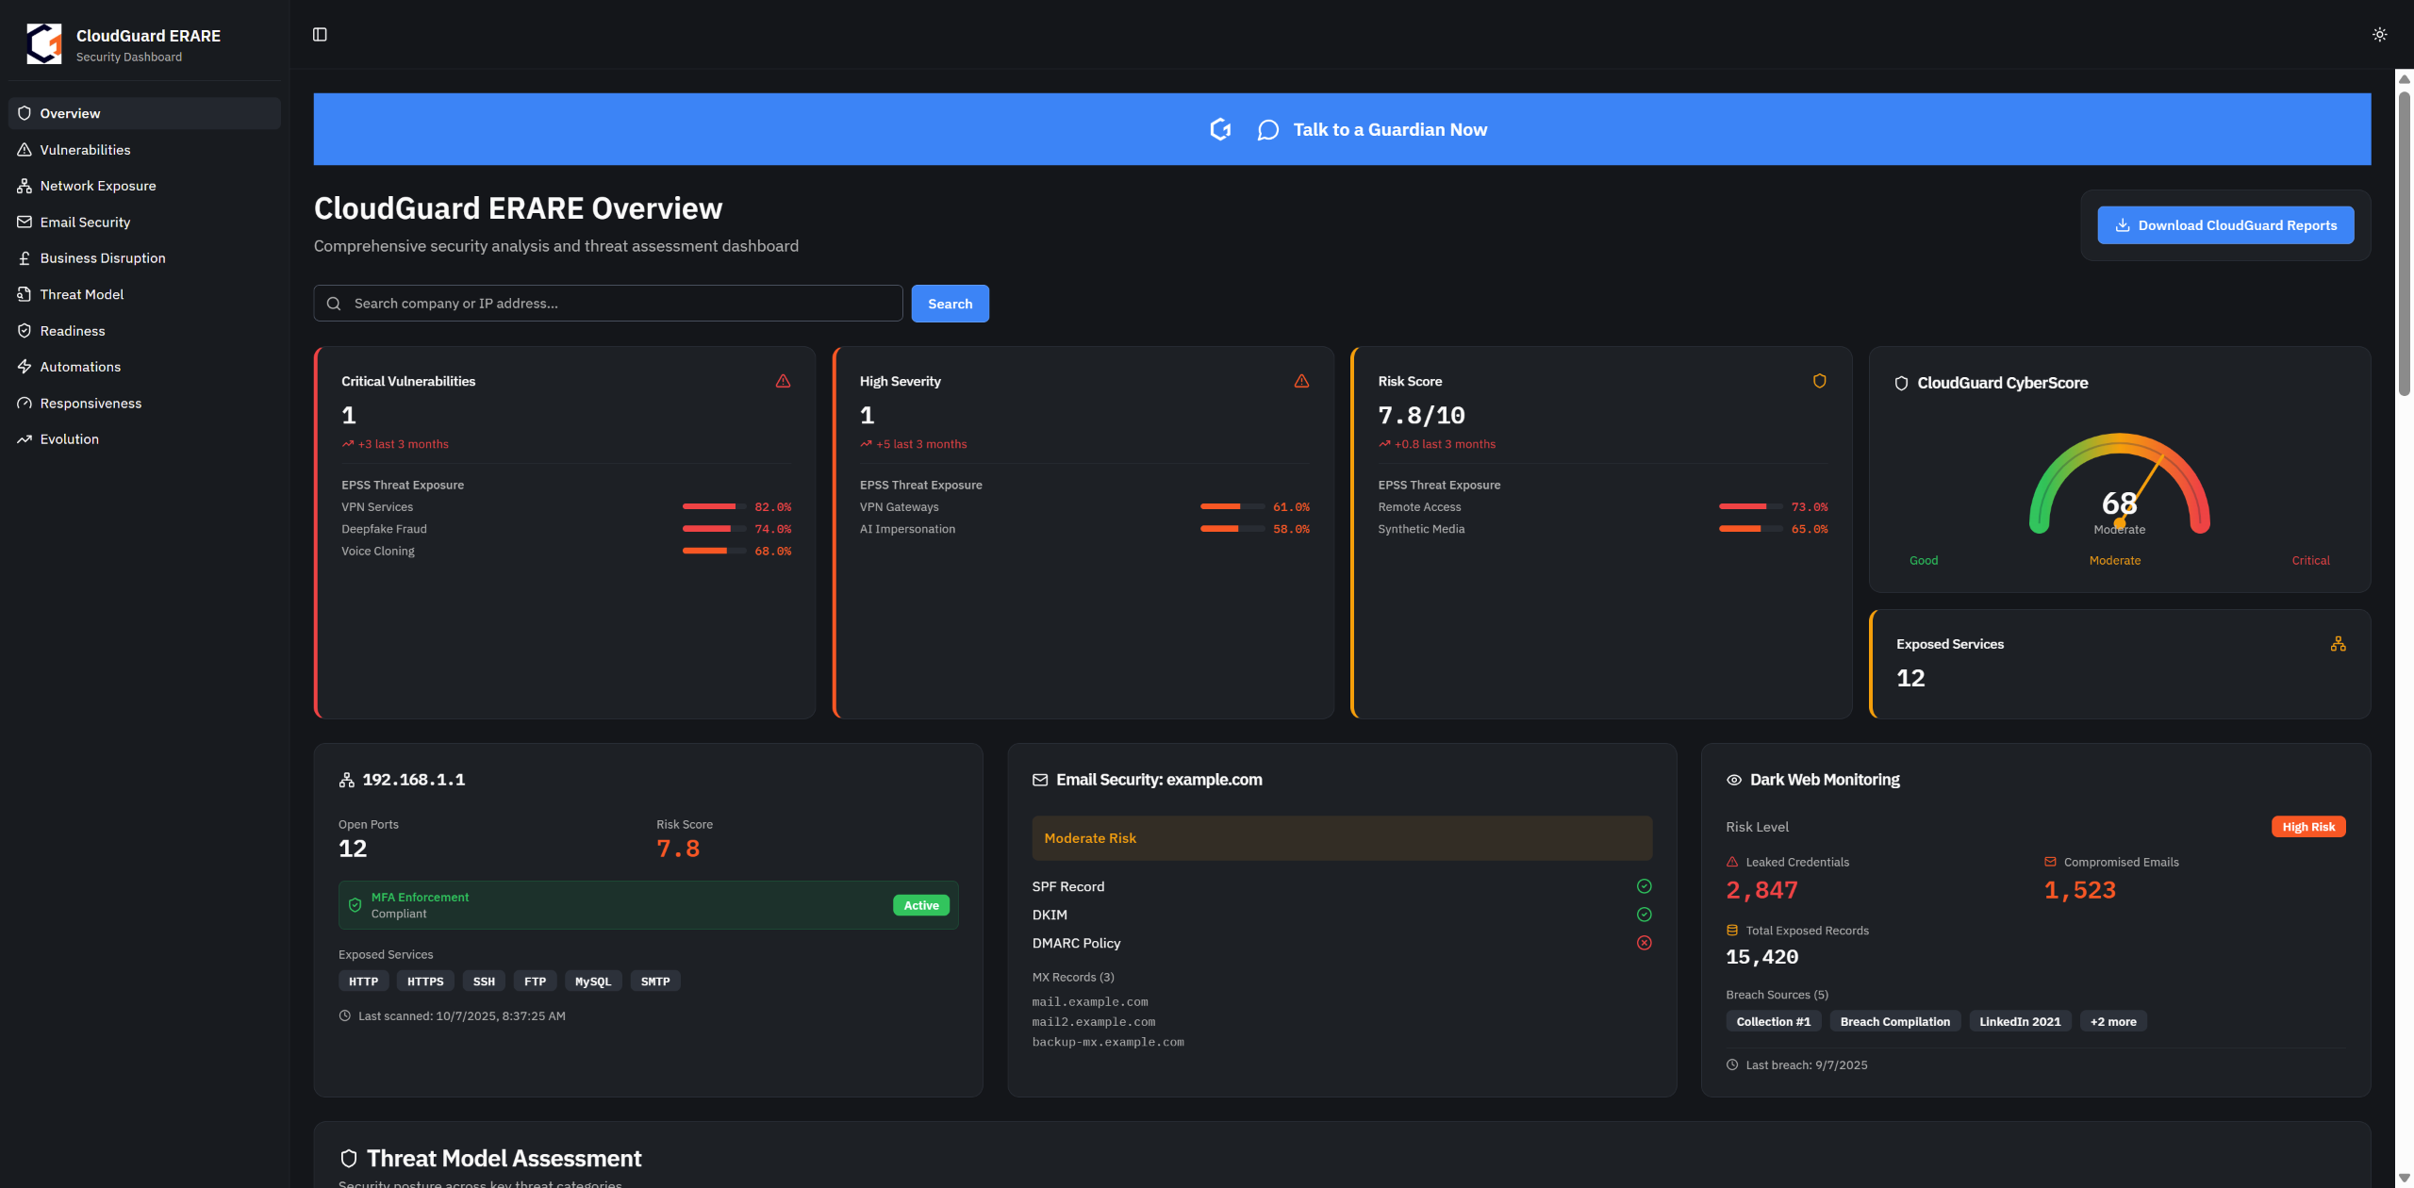Open the Threat Model sidebar item
Viewport: 2414px width, 1188px height.
pos(81,294)
